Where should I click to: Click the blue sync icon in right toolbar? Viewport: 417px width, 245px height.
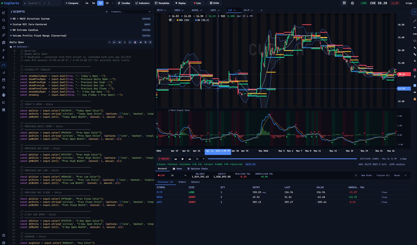tap(415, 85)
